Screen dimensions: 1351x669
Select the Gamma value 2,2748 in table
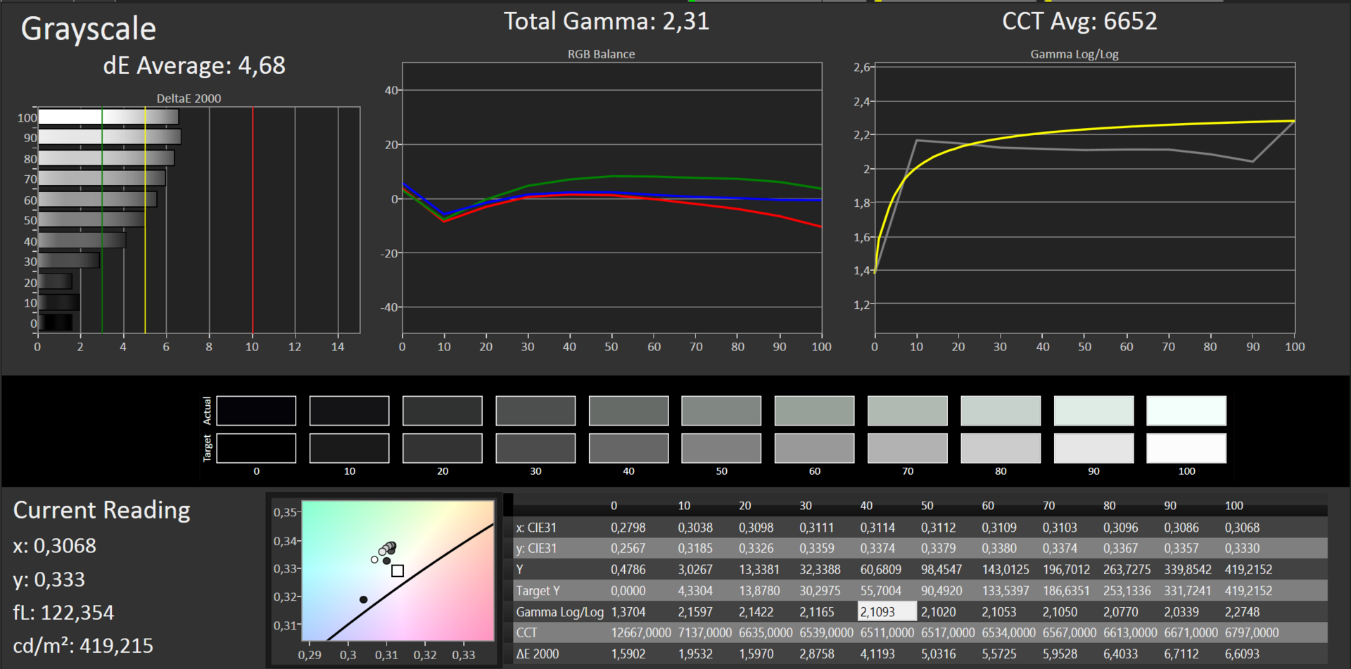click(x=1242, y=612)
